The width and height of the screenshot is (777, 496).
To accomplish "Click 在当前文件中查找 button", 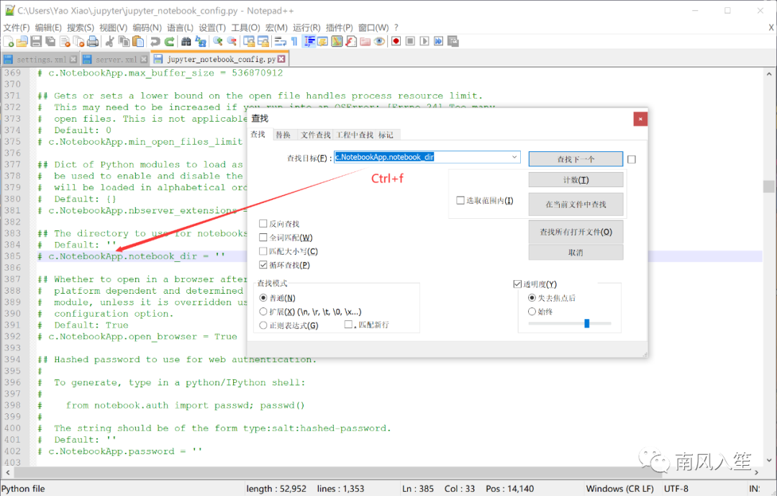I will (x=576, y=204).
